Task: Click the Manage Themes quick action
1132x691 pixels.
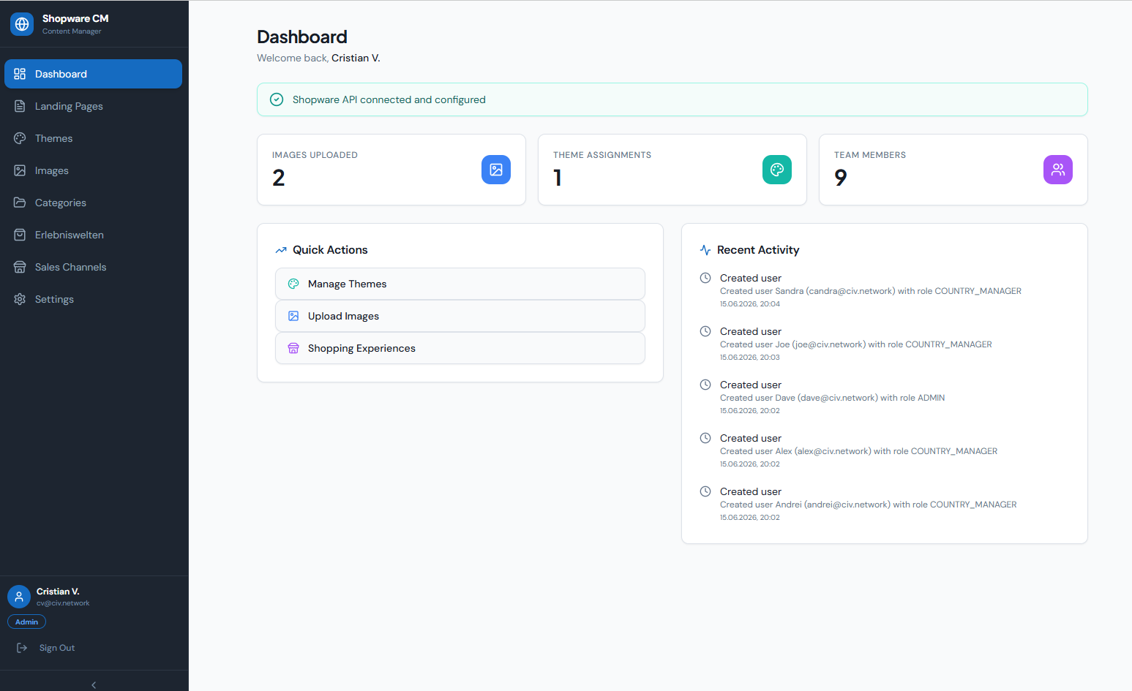Action: coord(460,284)
